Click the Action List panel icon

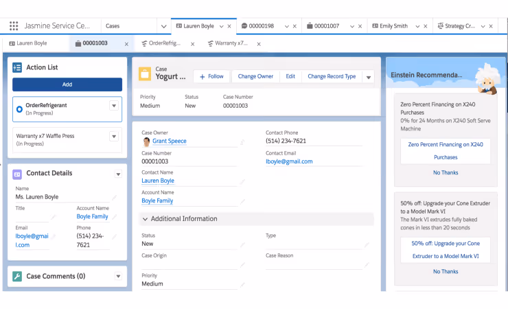coord(17,67)
